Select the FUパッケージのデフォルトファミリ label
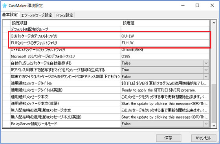 tap(34, 43)
